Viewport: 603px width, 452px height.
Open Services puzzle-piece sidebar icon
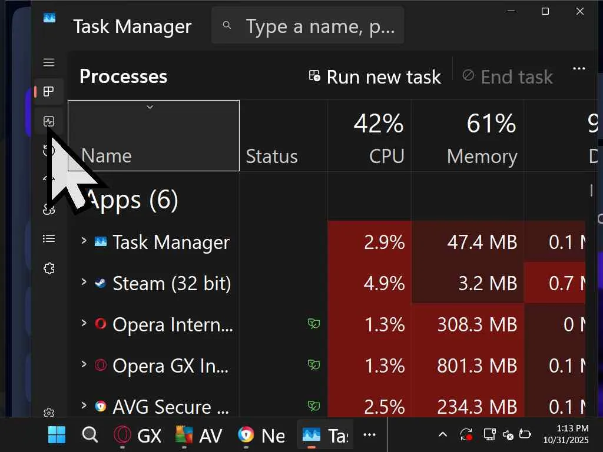pyautogui.click(x=49, y=268)
